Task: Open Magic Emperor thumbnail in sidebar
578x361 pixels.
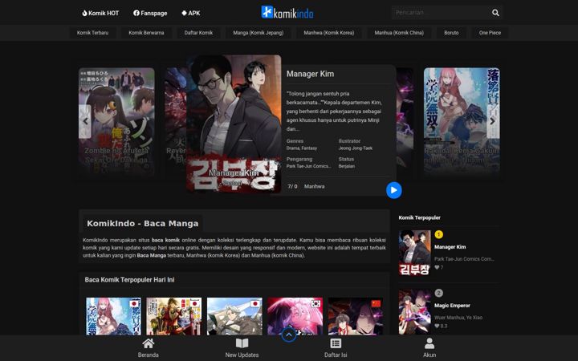Action: [x=415, y=311]
